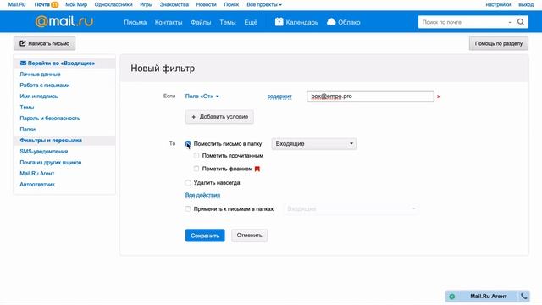Open the 'Поле «От»' dropdown
The width and height of the screenshot is (542, 305).
[202, 96]
